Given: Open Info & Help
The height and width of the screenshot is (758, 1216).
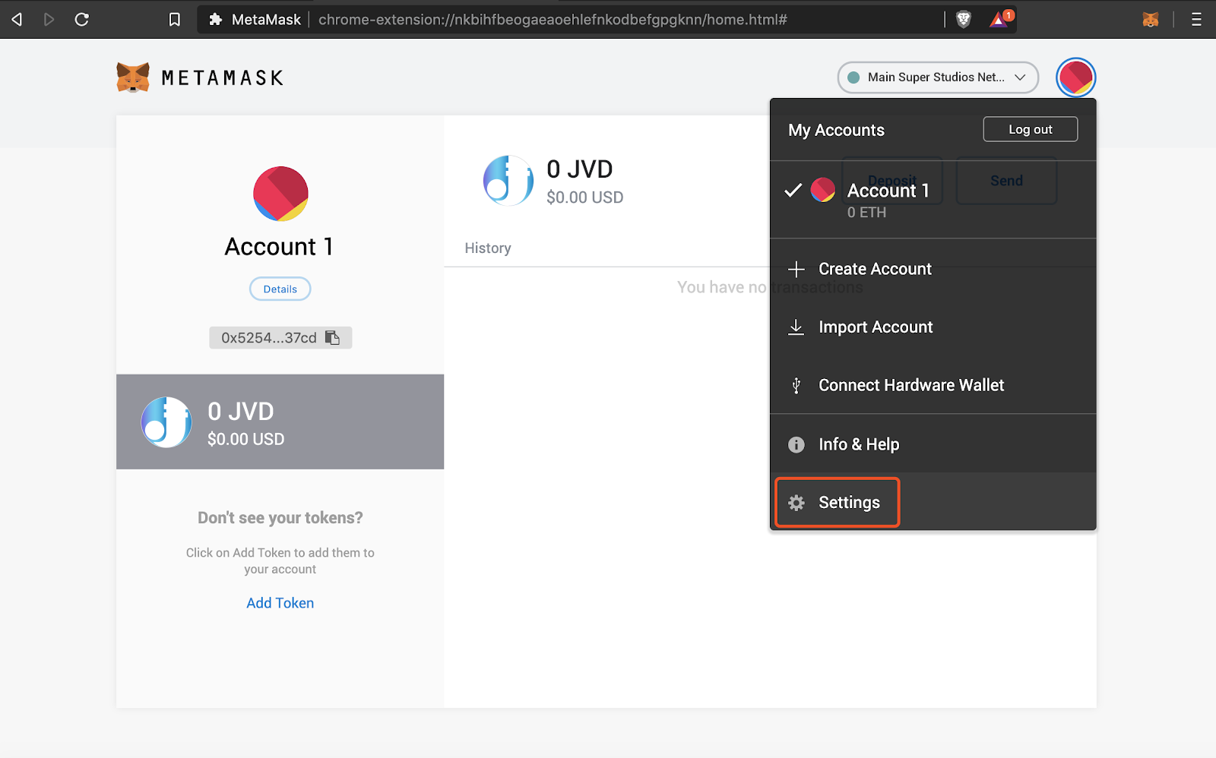Looking at the screenshot, I should point(858,444).
